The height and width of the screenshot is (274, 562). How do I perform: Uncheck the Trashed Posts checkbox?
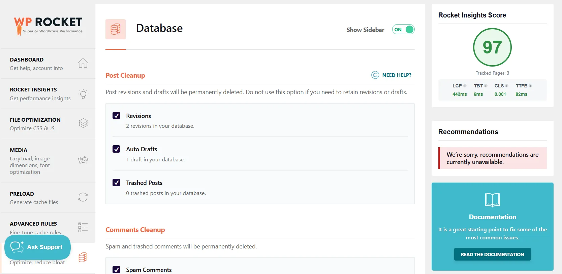pyautogui.click(x=116, y=183)
